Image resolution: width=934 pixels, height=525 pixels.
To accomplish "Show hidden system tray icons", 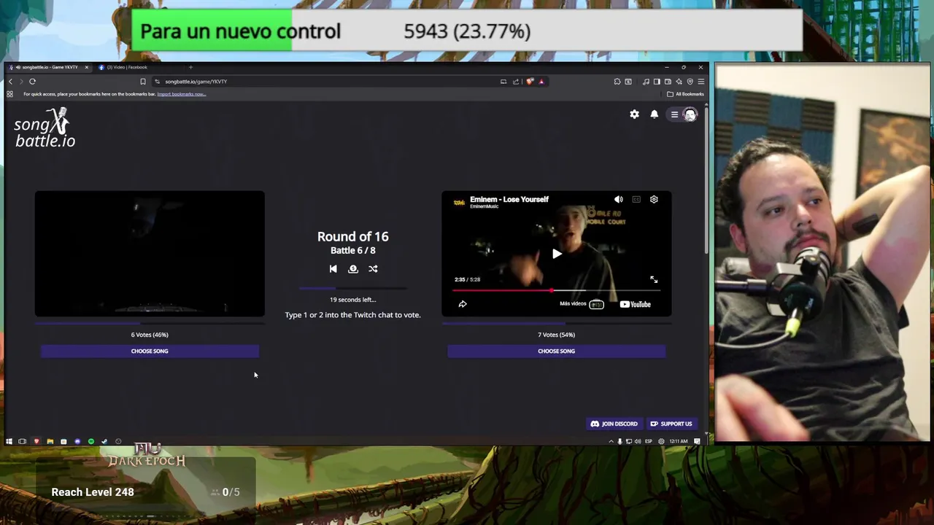I will [x=611, y=441].
